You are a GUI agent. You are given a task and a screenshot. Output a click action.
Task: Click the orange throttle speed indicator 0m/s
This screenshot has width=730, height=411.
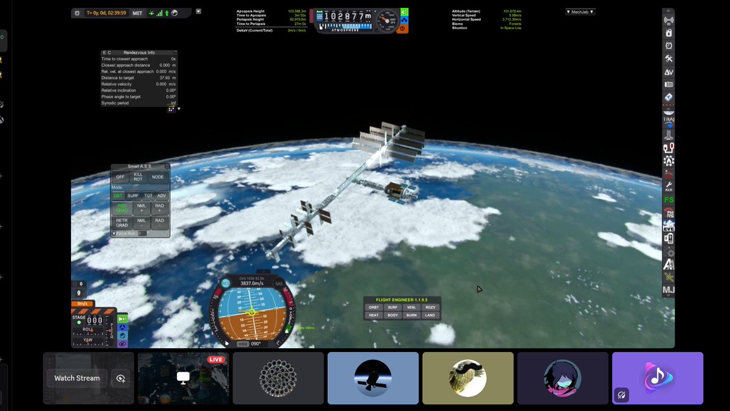tap(82, 303)
